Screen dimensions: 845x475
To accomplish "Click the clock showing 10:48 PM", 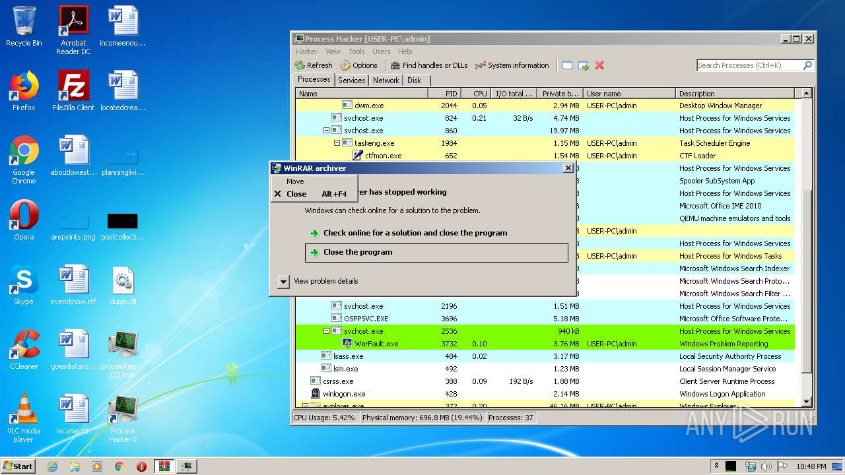I will [x=811, y=466].
